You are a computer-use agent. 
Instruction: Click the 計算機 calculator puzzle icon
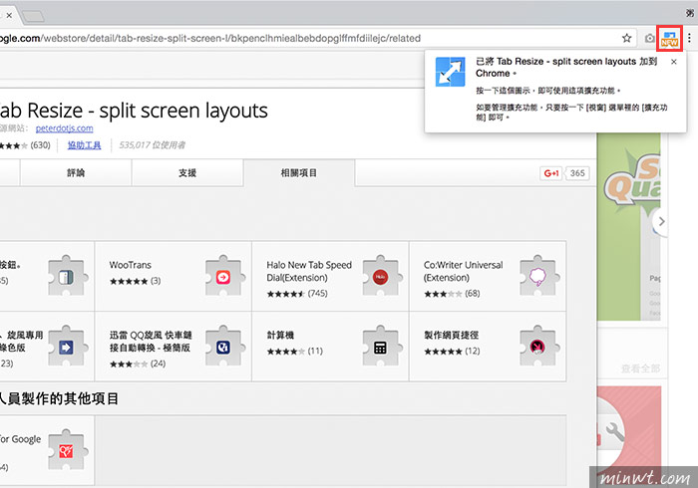382,347
